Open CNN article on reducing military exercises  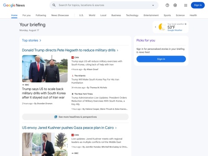97,63
